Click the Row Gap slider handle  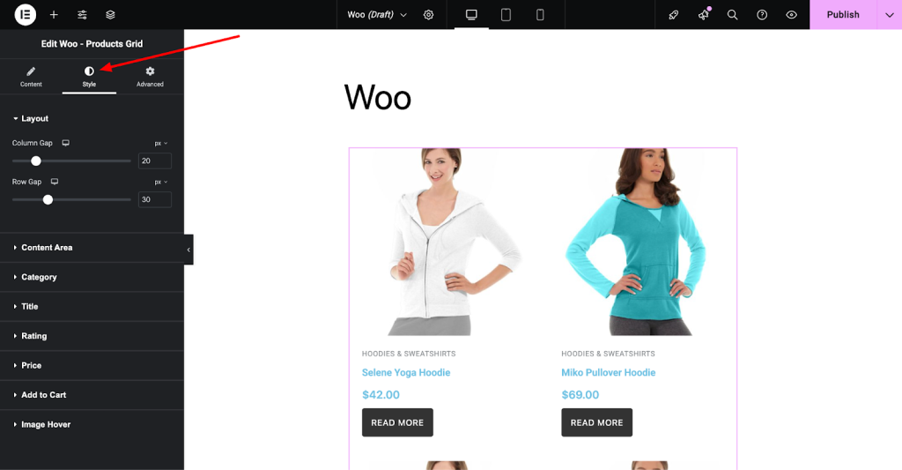[48, 199]
